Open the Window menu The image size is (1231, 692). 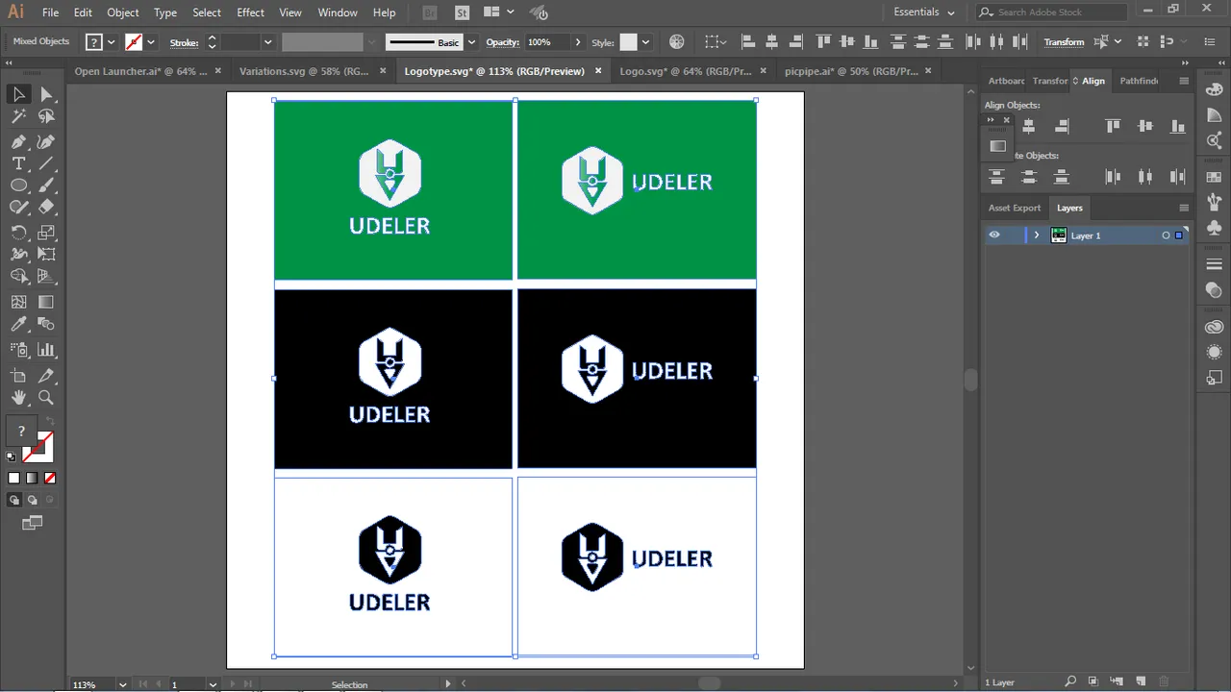click(338, 12)
